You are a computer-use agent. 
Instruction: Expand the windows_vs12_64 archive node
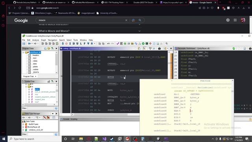point(24,130)
